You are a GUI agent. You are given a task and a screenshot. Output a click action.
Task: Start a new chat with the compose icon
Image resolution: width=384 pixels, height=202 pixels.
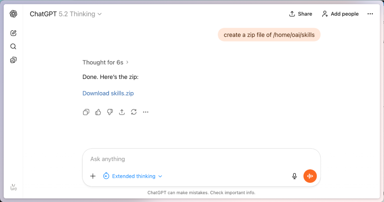[x=14, y=33]
